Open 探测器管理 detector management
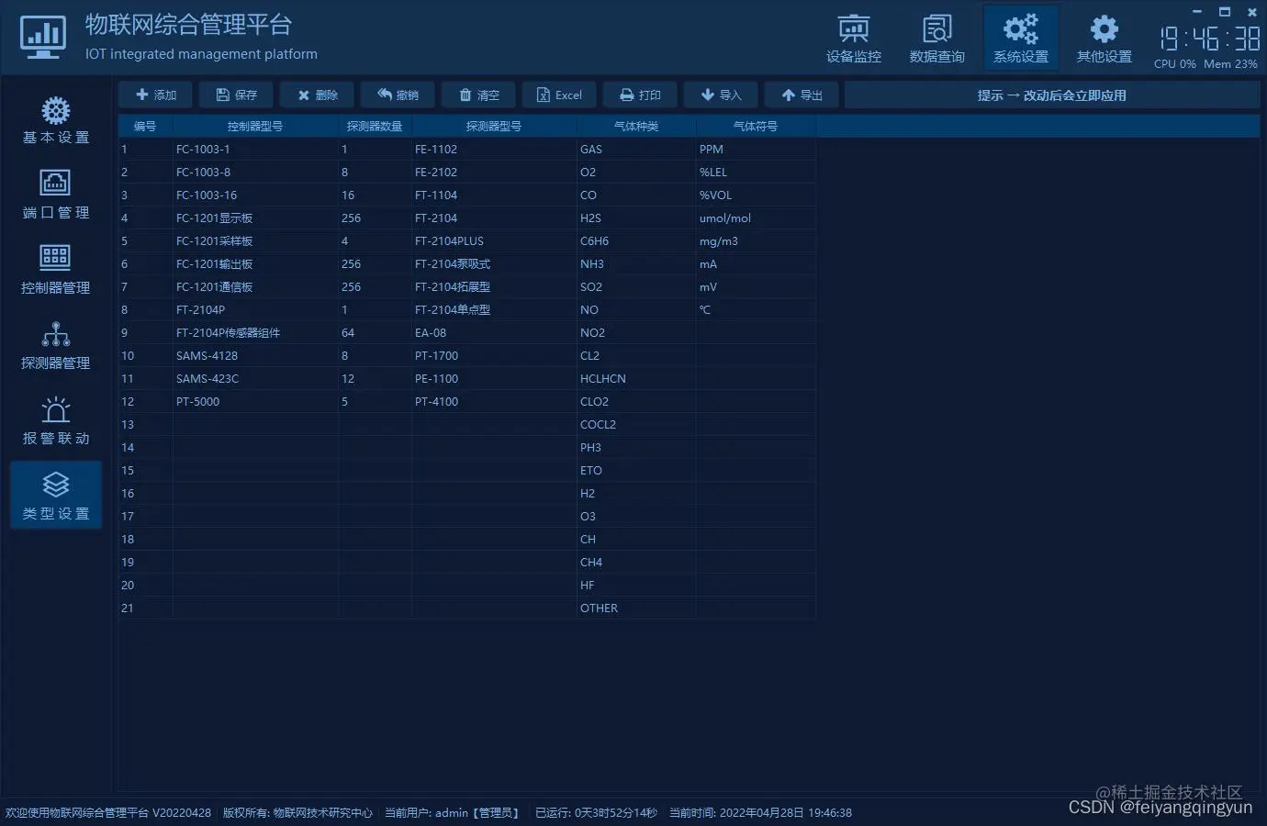 (55, 346)
